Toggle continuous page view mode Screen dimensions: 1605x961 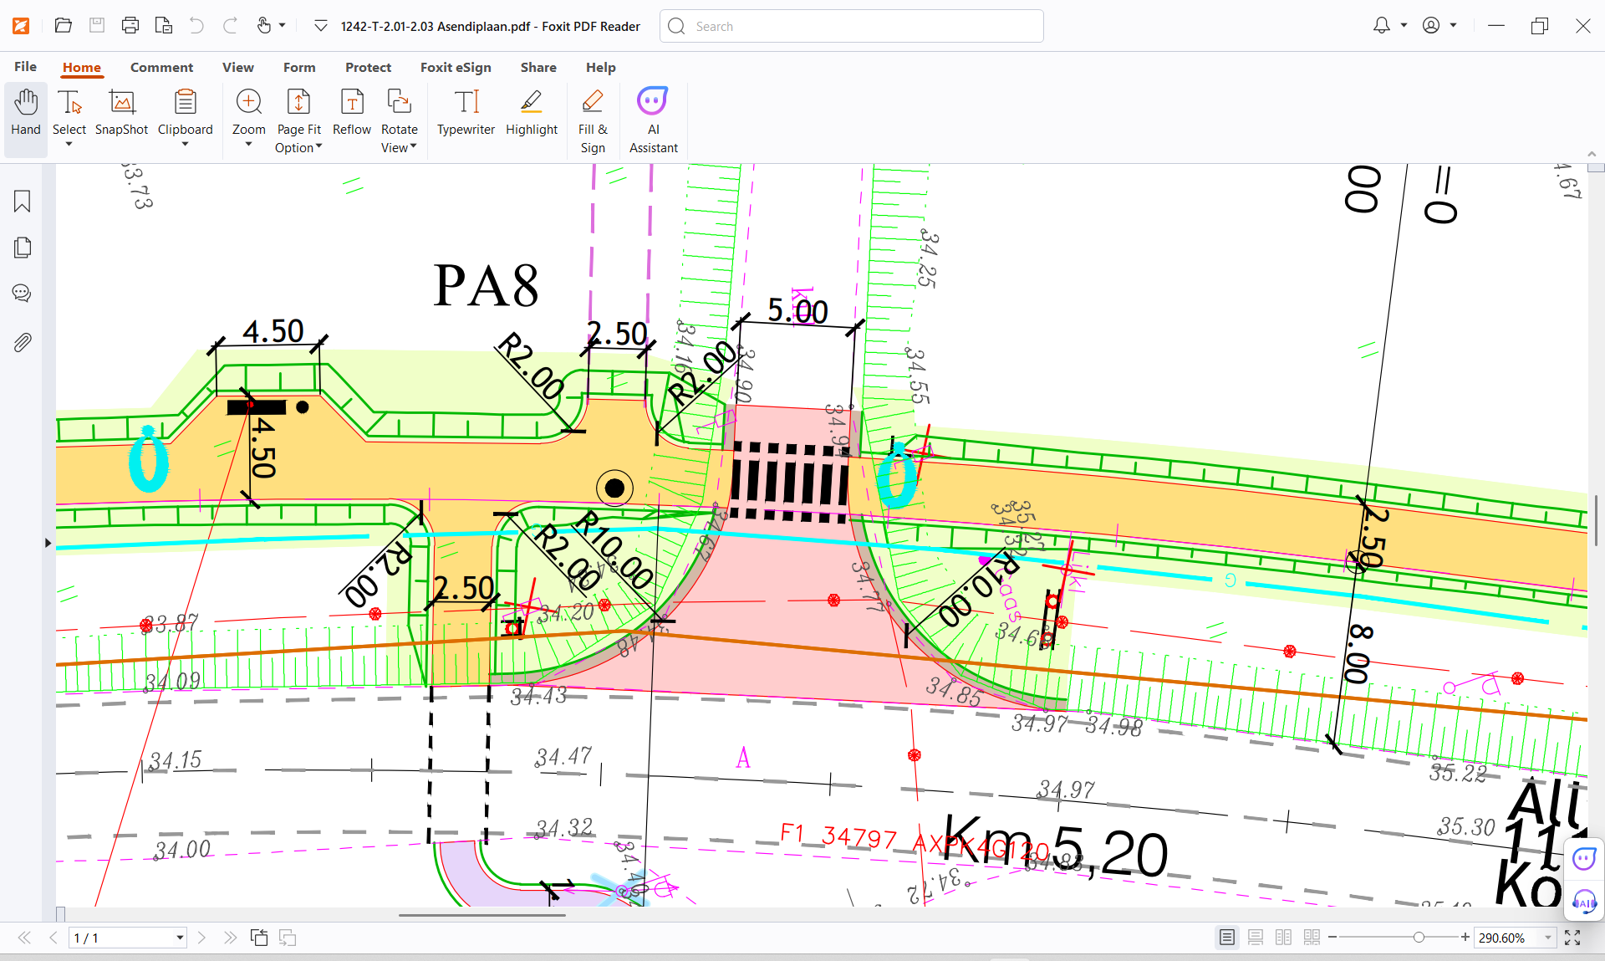[1255, 938]
